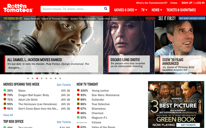
Task: Click the search magnifier icon
Action: point(106,9)
